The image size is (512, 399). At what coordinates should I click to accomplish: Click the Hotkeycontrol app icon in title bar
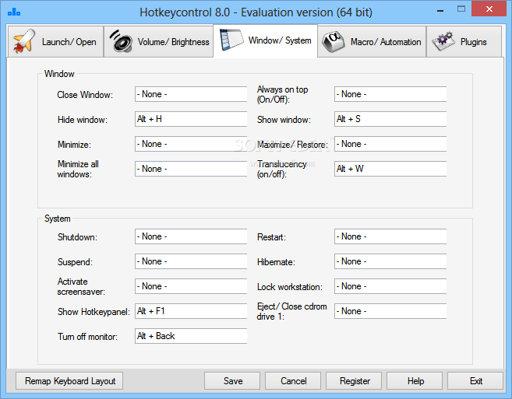tap(14, 12)
